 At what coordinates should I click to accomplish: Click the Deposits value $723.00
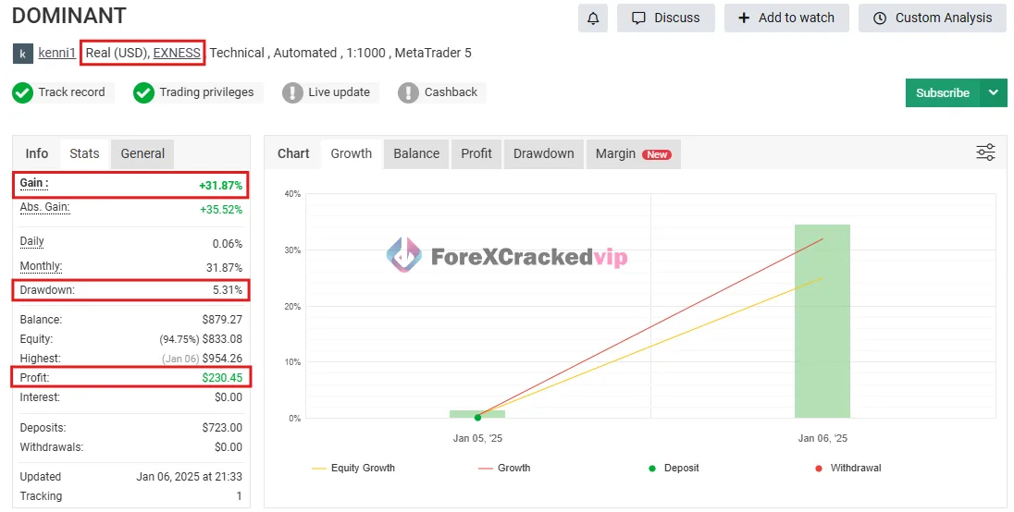pos(222,427)
